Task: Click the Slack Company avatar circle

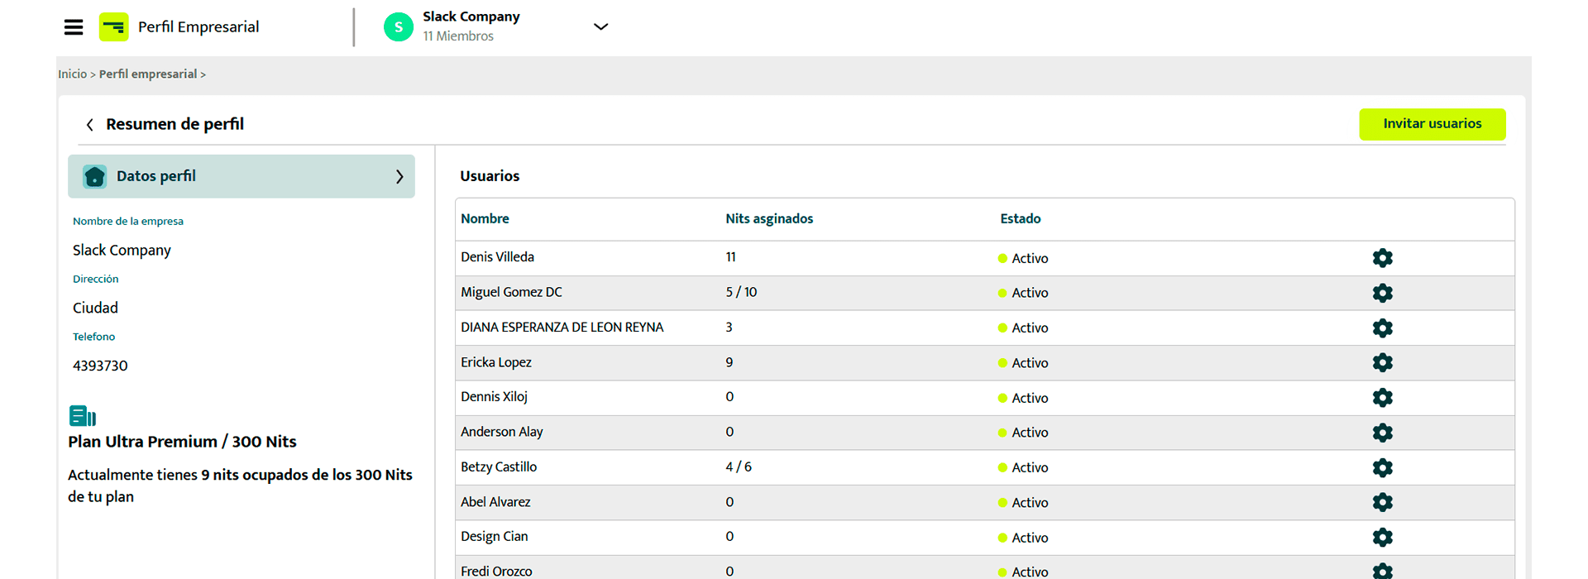Action: (399, 27)
